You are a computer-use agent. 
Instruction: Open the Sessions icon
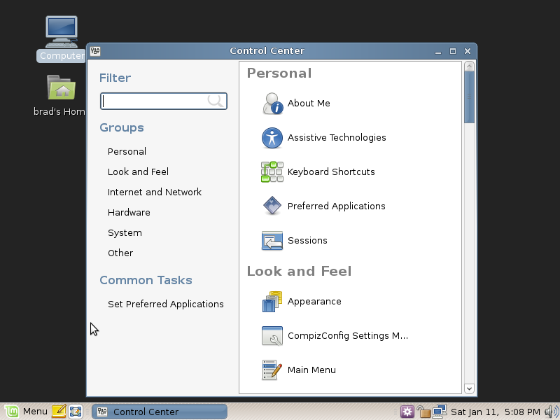tap(272, 240)
